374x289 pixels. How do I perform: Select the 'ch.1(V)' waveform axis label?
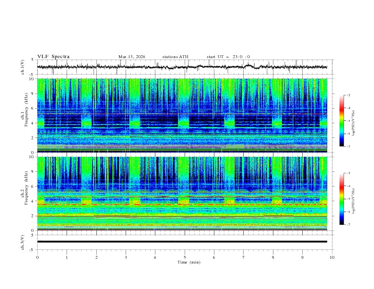(x=23, y=67)
